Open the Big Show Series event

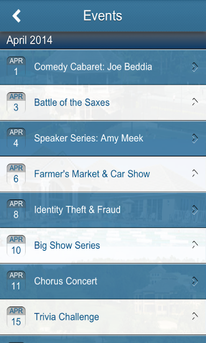click(x=103, y=245)
